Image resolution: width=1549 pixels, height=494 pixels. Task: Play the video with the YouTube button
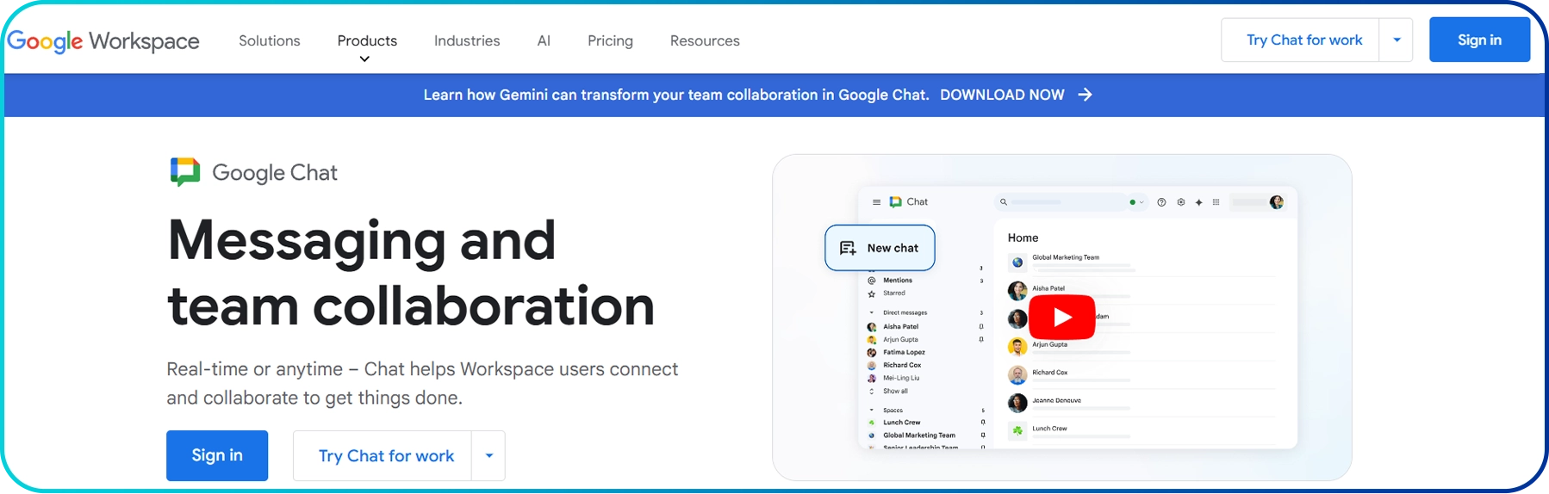(x=1061, y=318)
